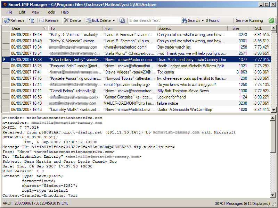Viewport: 278px width, 208px height.
Task: Maximize the Smart IMF Manager window
Action: pyautogui.click(x=267, y=5)
